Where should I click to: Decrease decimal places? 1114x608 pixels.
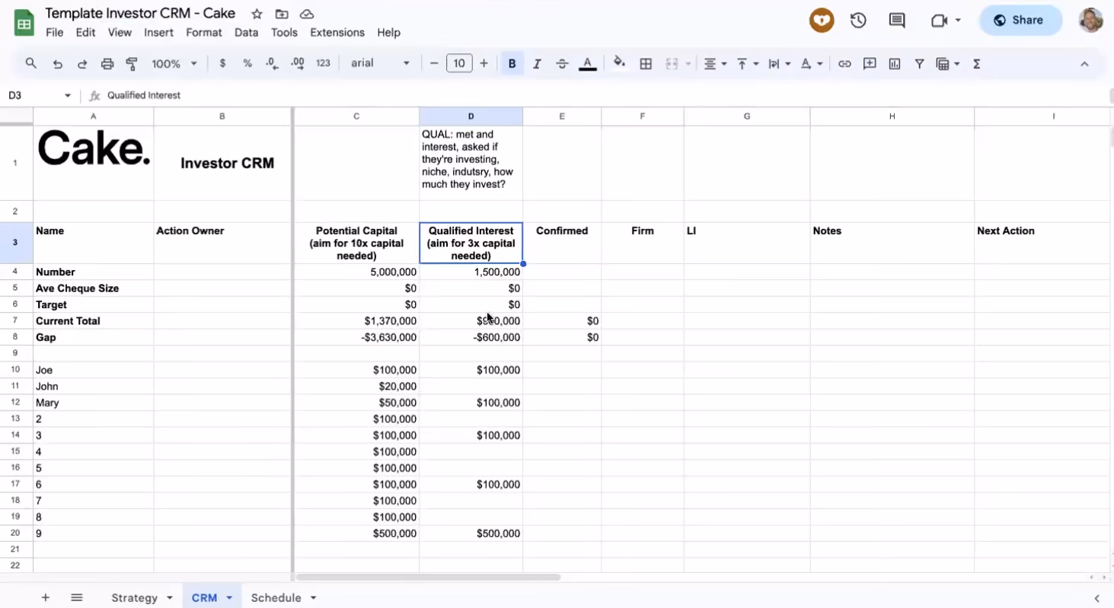coord(273,64)
